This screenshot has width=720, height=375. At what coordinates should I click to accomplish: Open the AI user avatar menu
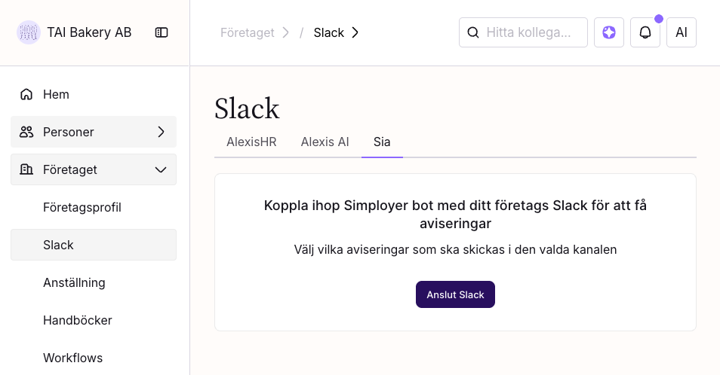point(682,32)
